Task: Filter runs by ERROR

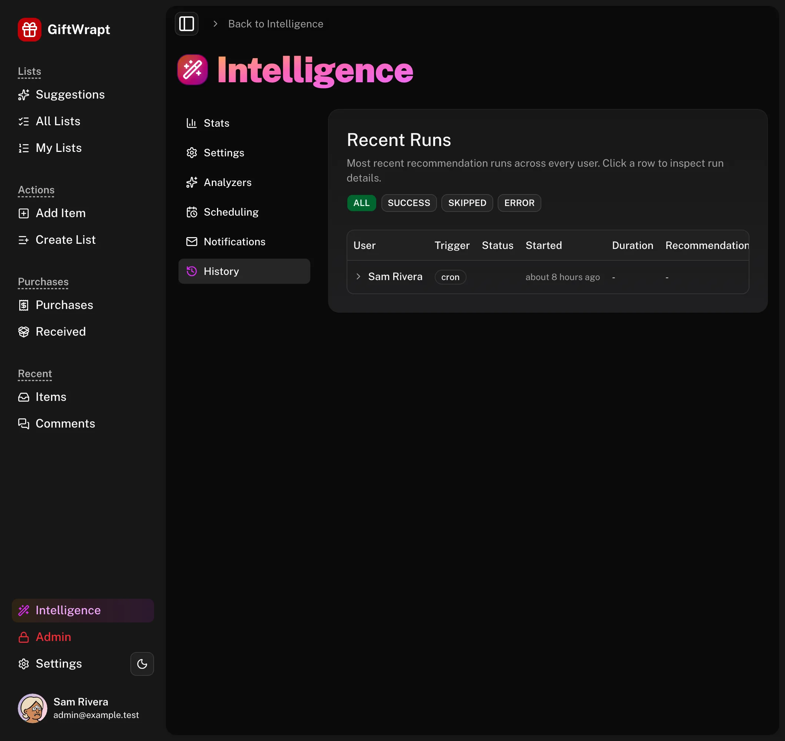Action: 519,203
